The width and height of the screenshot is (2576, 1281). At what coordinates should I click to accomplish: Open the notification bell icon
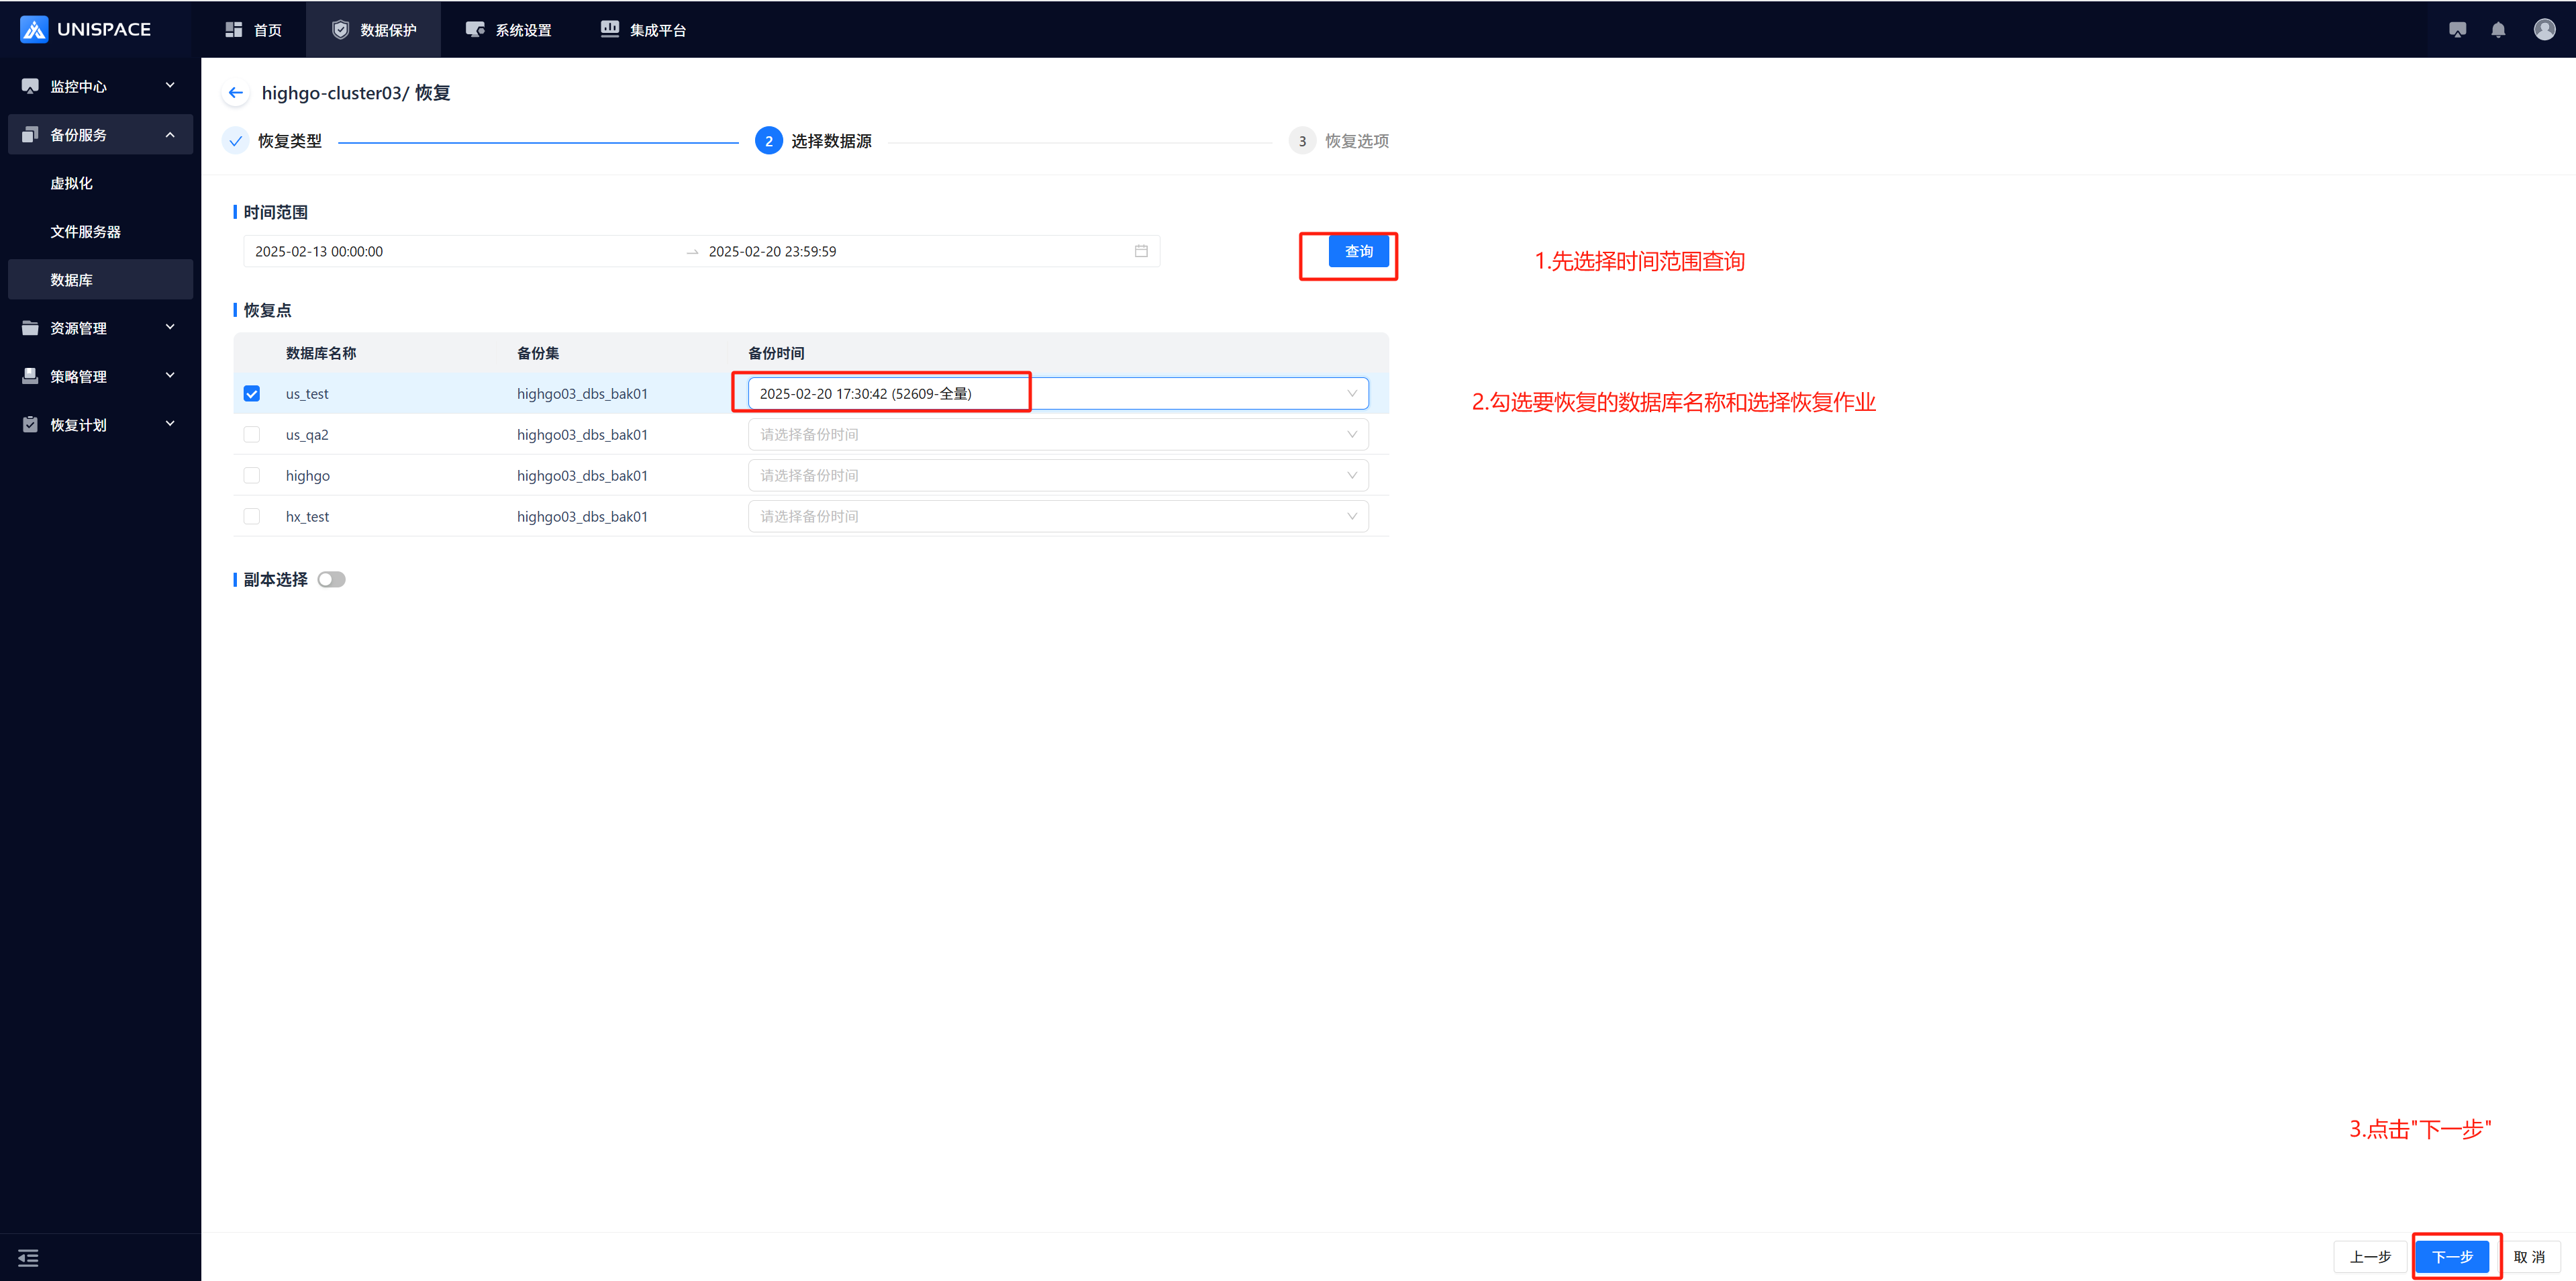click(x=2498, y=30)
